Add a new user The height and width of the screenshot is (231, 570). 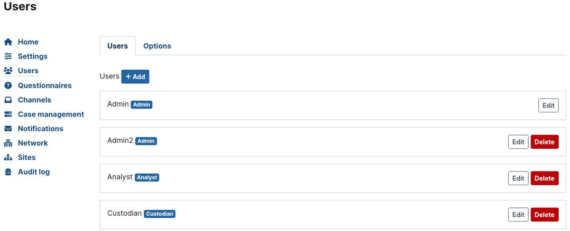click(x=135, y=76)
